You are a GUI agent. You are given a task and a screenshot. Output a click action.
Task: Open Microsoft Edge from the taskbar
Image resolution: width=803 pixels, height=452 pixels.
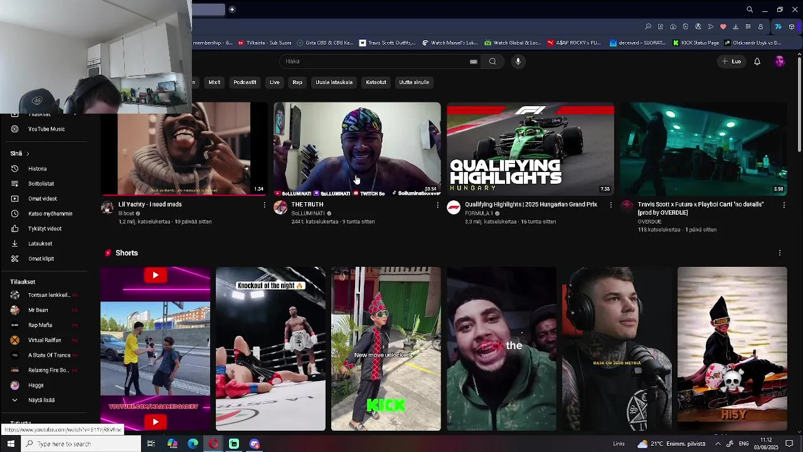click(193, 444)
